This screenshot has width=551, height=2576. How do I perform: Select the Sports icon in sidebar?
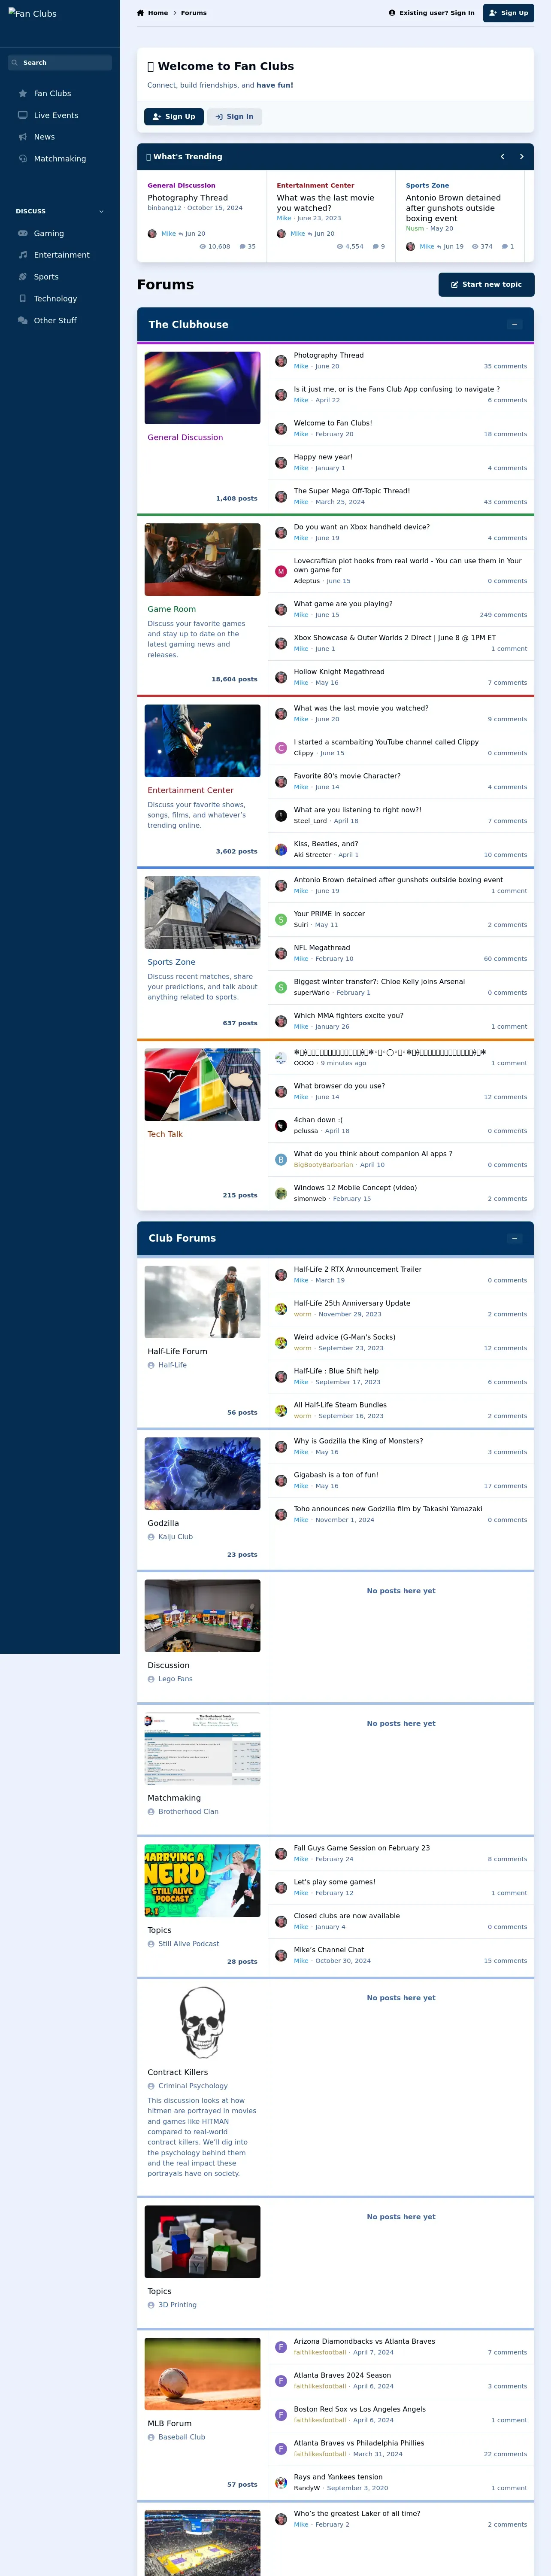23,277
